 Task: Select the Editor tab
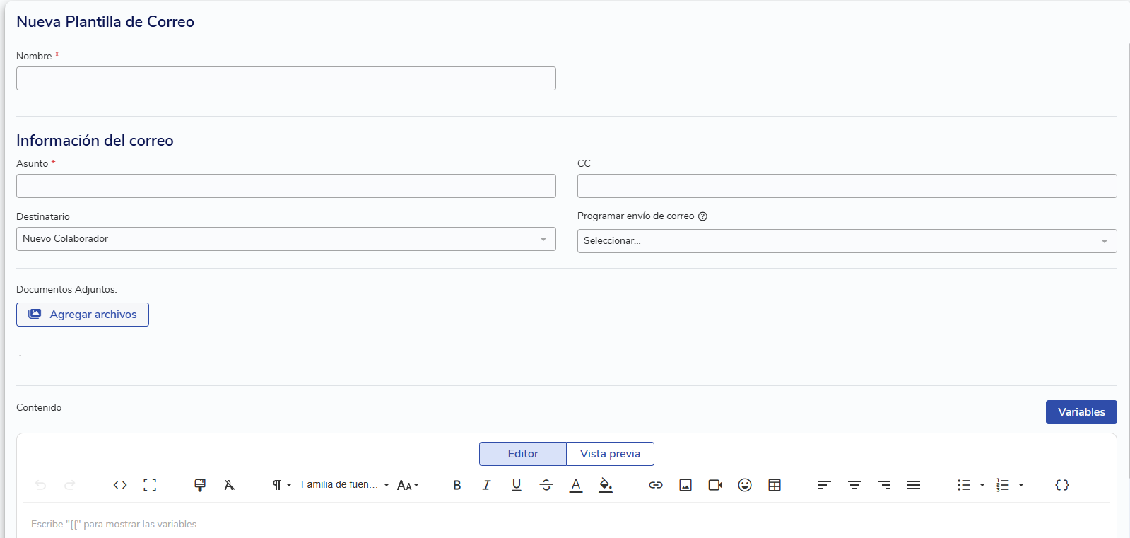pyautogui.click(x=523, y=454)
